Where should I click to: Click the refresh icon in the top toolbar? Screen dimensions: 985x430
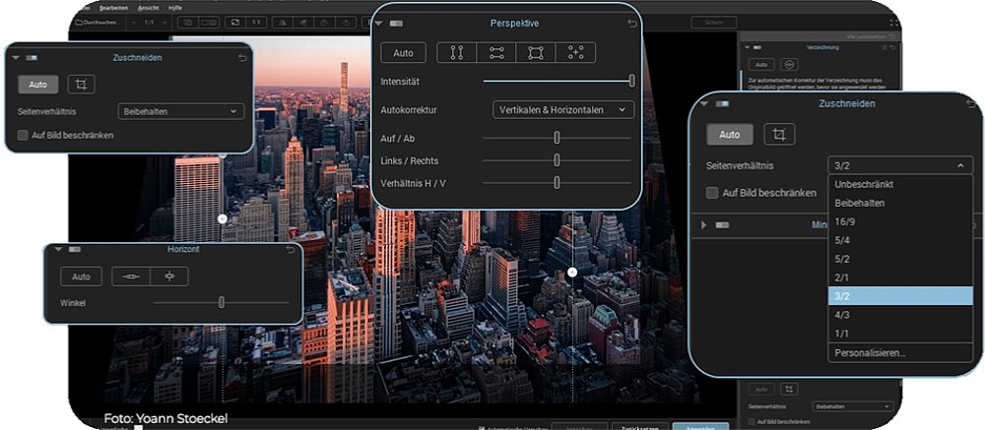[235, 22]
